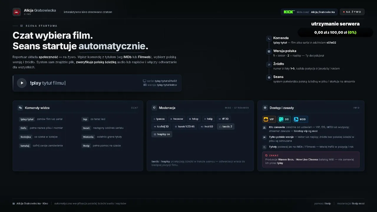Screen dimensions: 377x212
Task: Click the Źródło list step icon
Action: [269, 64]
